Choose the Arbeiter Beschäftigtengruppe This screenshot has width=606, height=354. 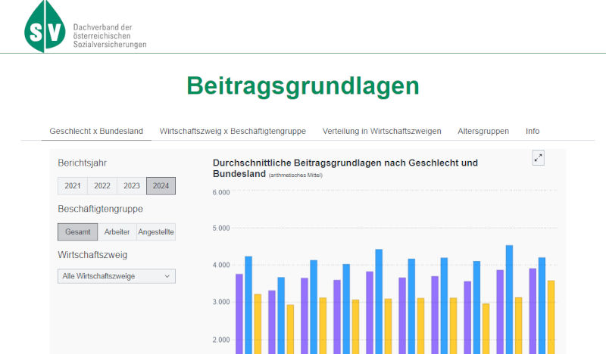pyautogui.click(x=117, y=231)
